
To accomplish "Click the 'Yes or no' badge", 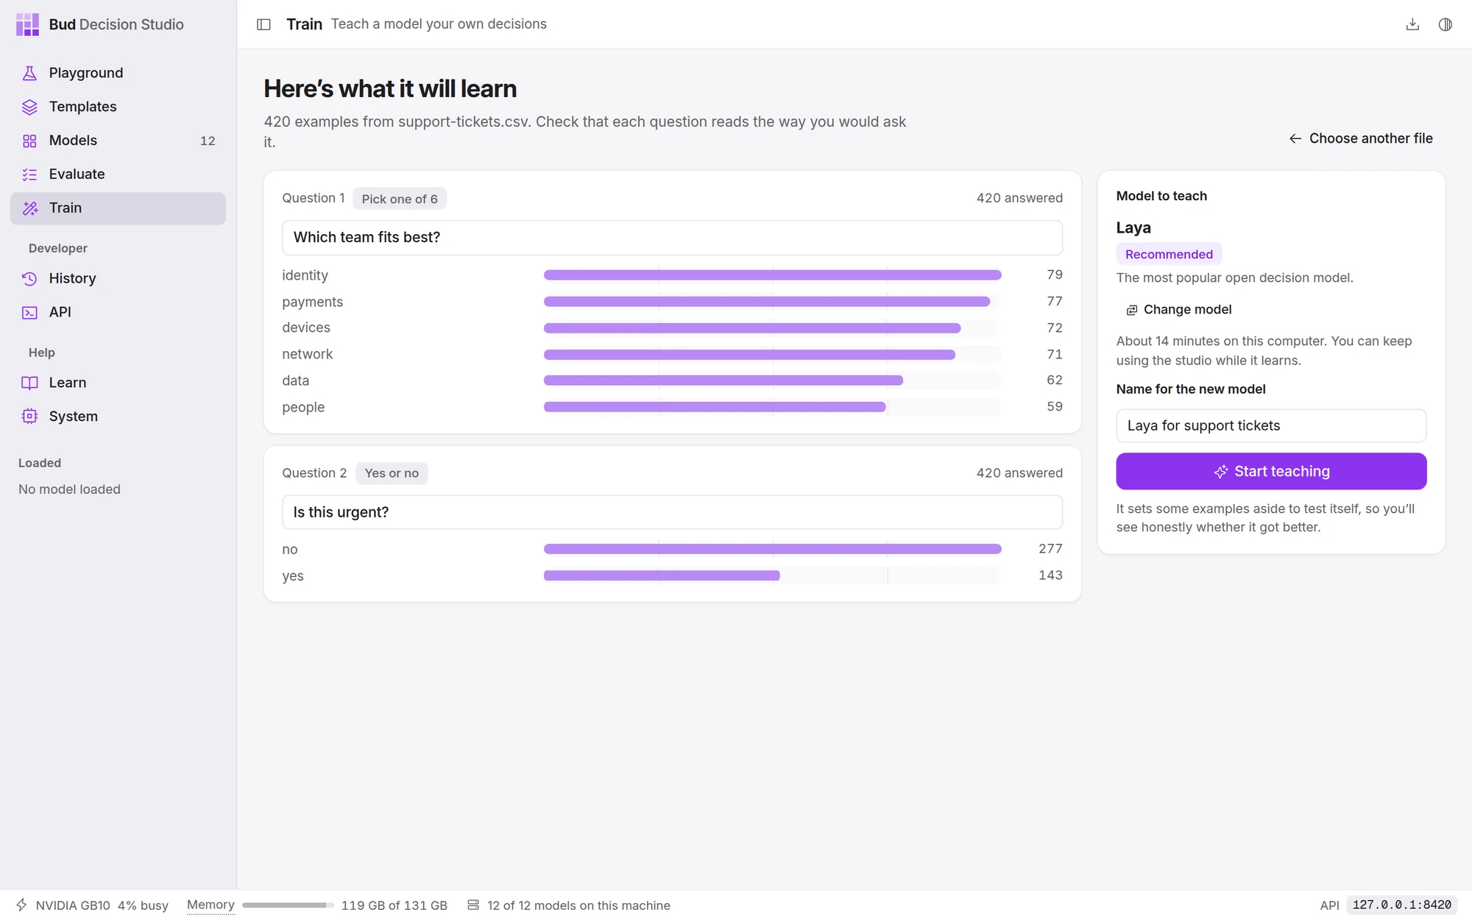I will pos(392,473).
